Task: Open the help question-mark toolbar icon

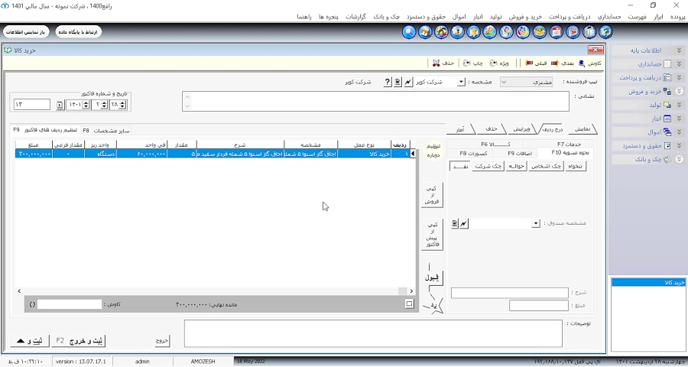Action: [606, 32]
